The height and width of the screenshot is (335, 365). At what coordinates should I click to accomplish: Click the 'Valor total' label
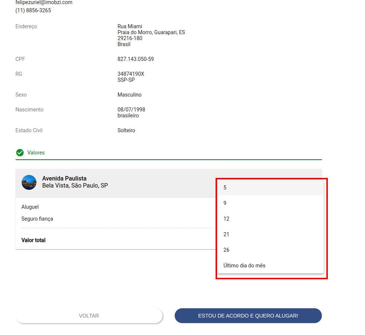pos(33,240)
